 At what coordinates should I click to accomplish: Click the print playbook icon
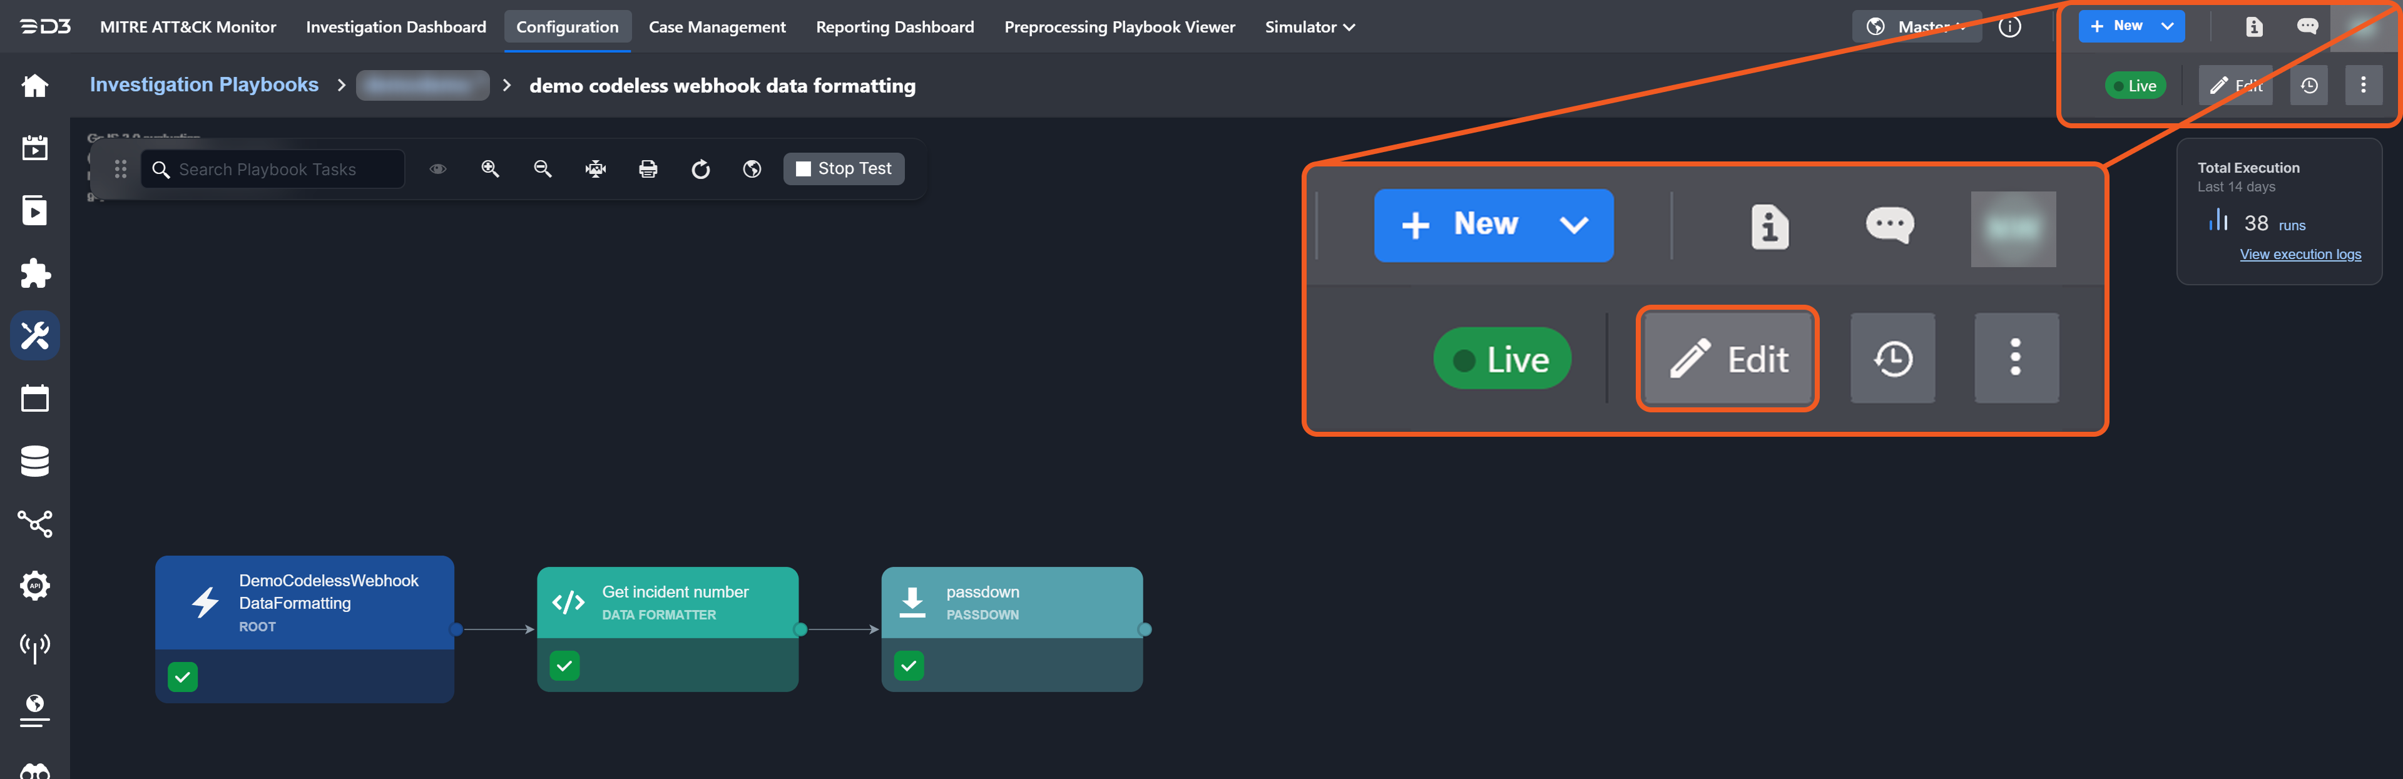tap(648, 169)
